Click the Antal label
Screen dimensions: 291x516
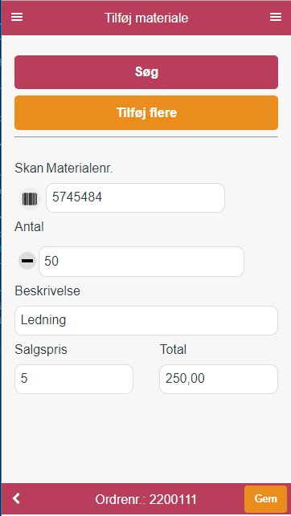(29, 227)
